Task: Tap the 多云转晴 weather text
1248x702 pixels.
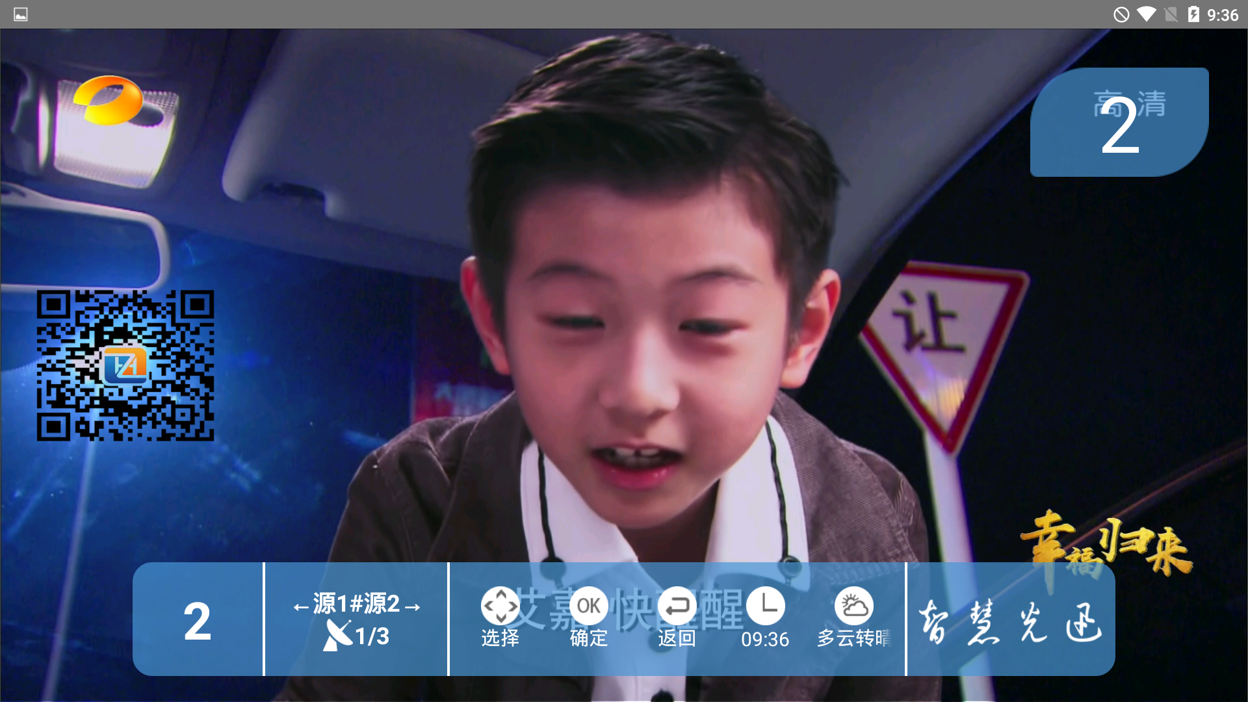Action: click(853, 638)
